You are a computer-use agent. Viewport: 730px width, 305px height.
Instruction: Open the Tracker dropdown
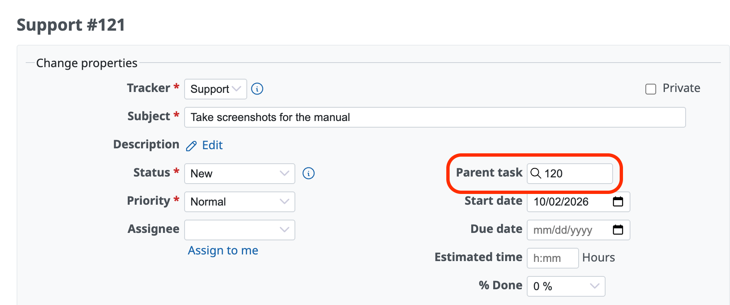pos(216,89)
